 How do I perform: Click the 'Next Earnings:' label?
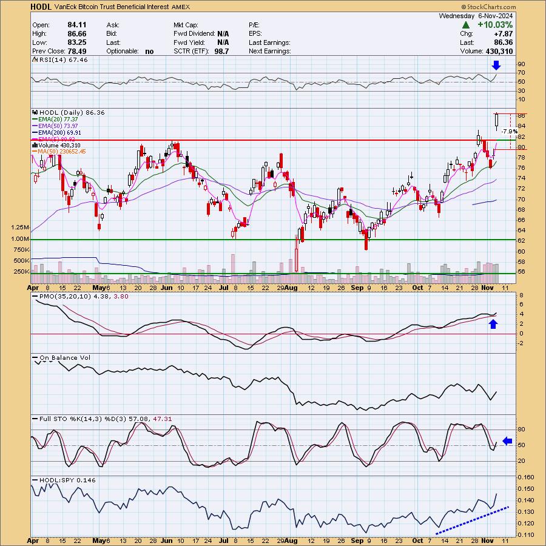click(x=270, y=51)
